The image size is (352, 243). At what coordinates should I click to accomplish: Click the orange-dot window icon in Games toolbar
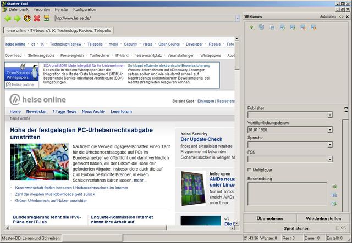[x=313, y=27]
